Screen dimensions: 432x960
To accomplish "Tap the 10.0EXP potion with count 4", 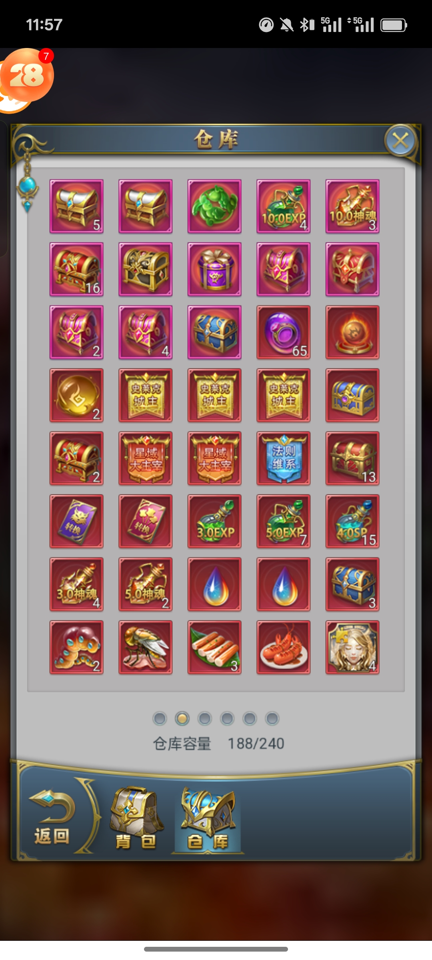I will (x=283, y=206).
